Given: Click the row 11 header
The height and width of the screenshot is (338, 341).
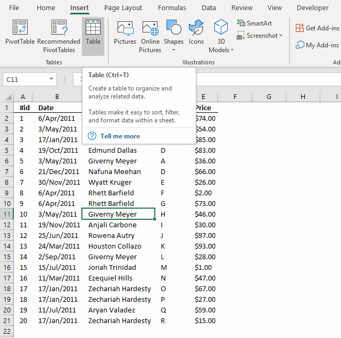Looking at the screenshot, I should 7,215.
